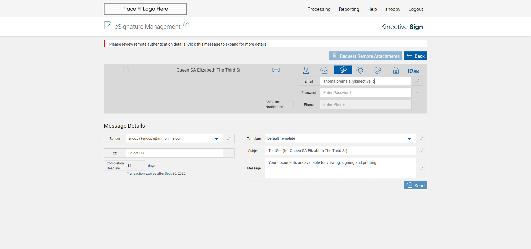This screenshot has height=249, width=531.
Task: Go back using the Back button
Action: pyautogui.click(x=415, y=56)
